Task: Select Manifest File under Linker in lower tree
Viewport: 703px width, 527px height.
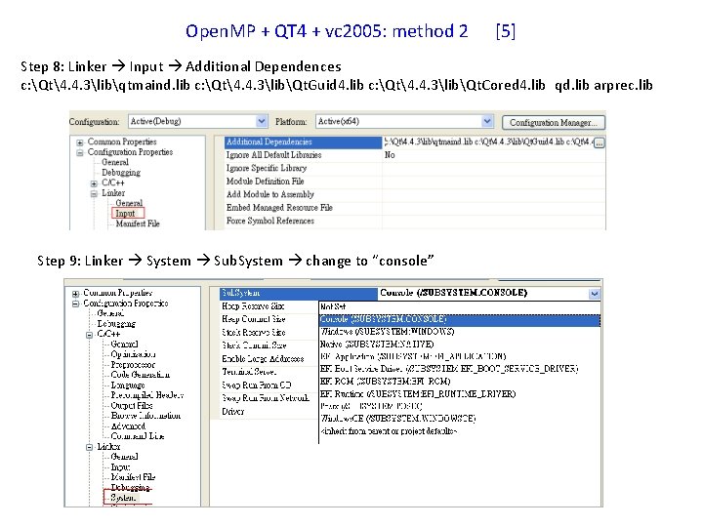Action: 133,477
